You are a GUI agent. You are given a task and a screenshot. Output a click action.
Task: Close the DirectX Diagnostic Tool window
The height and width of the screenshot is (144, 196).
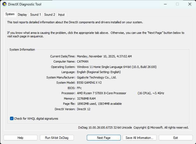[190, 4]
